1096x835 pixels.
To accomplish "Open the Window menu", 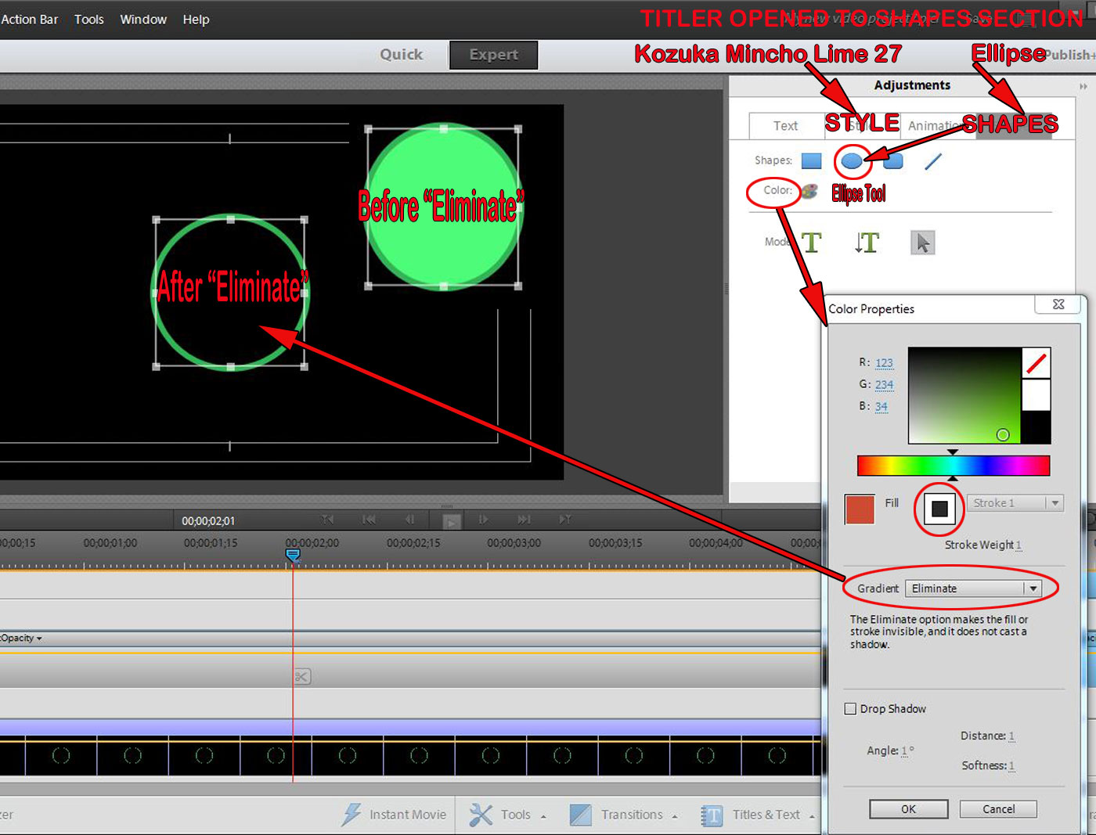I will 143,19.
